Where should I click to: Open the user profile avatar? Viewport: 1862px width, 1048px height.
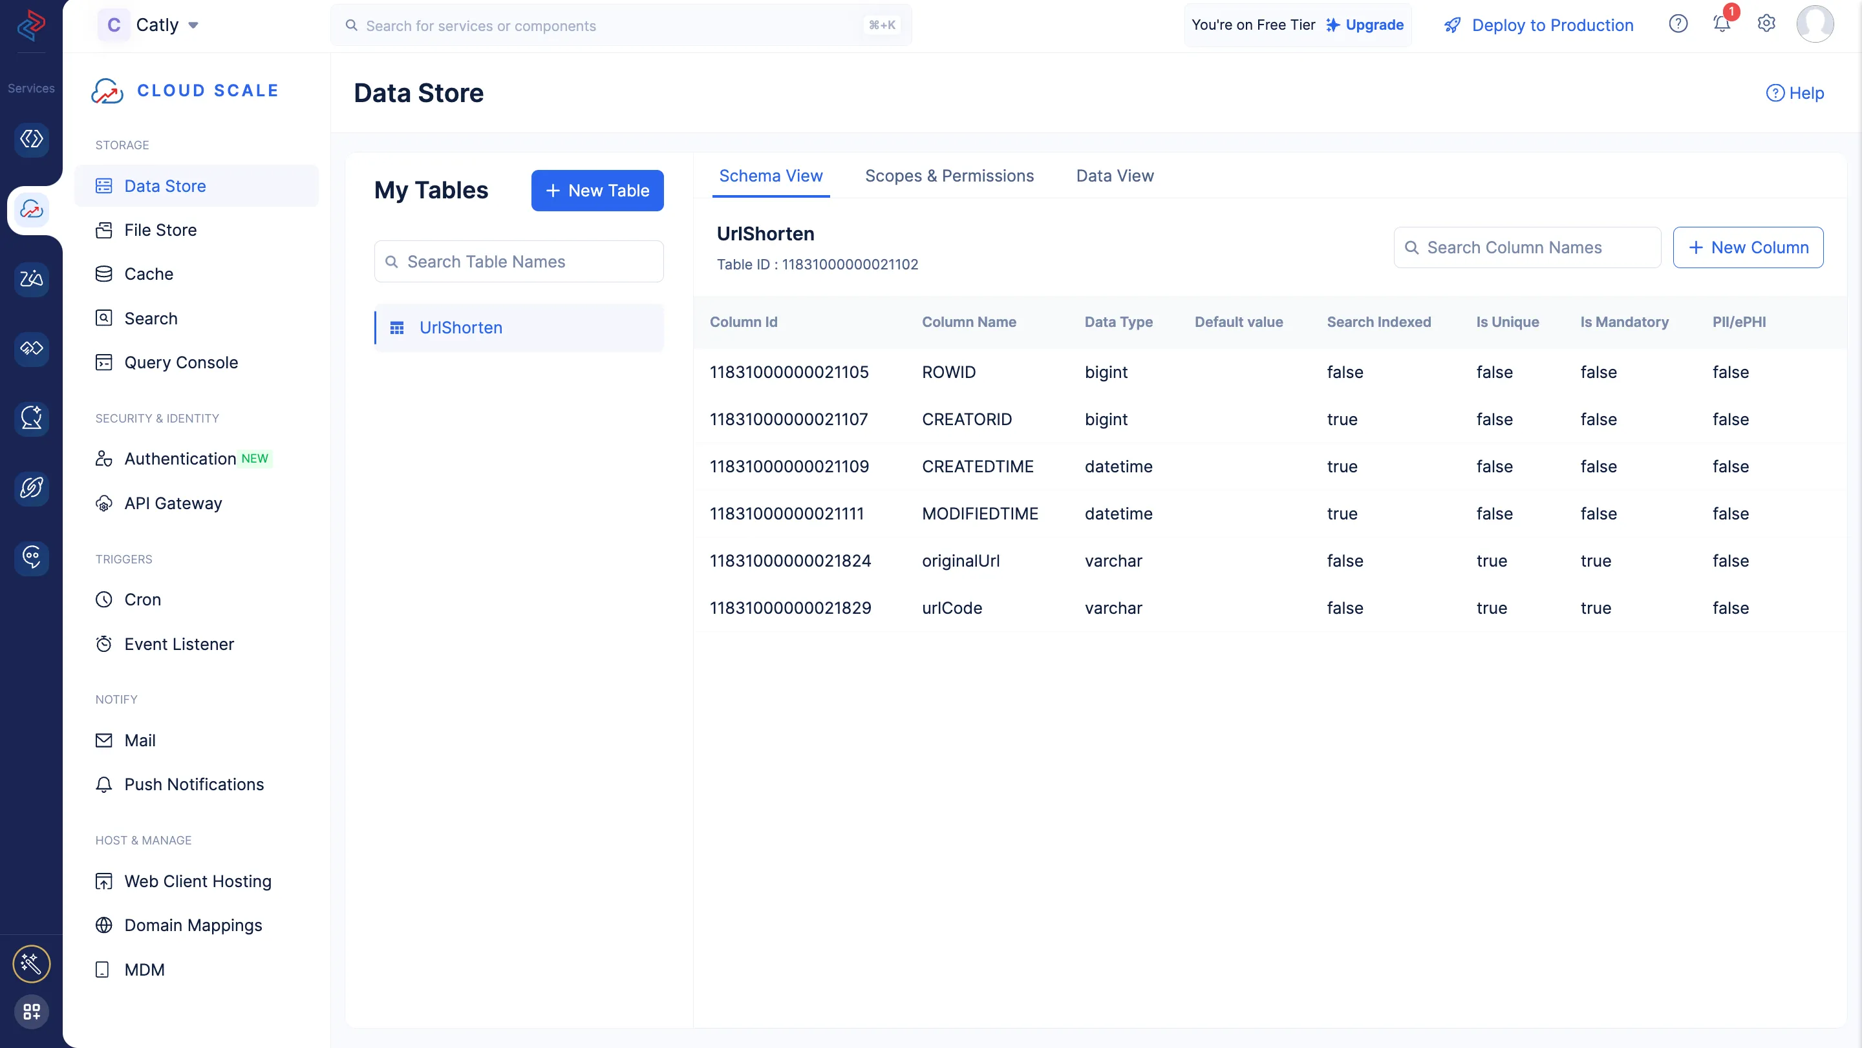pyautogui.click(x=1814, y=24)
